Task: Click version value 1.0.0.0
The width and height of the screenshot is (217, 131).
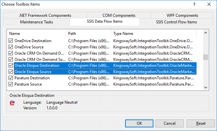Action: (52, 108)
